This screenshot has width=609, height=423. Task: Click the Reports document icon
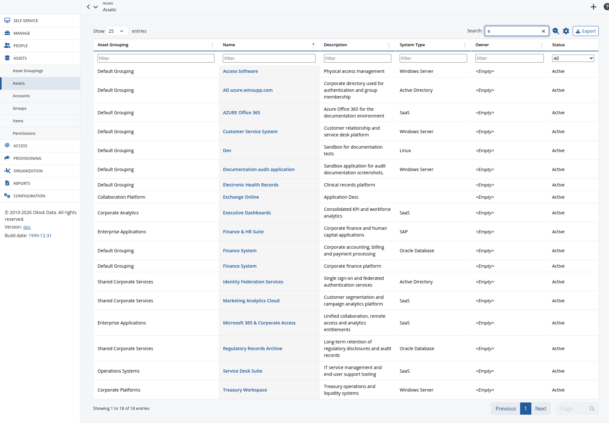pos(7,183)
